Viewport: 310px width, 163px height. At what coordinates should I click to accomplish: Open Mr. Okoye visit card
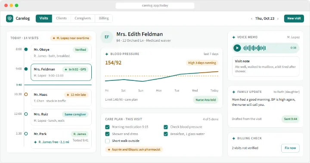click(61, 52)
